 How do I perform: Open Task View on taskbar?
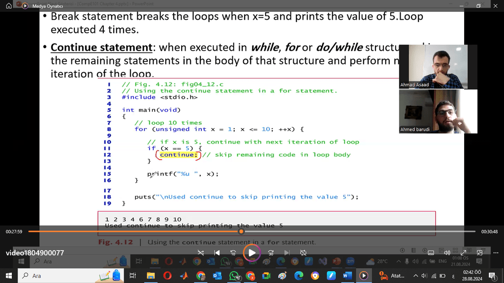tap(132, 276)
